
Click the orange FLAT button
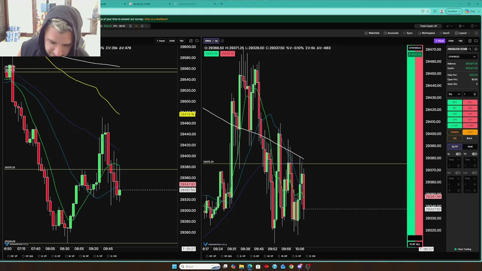point(470,132)
